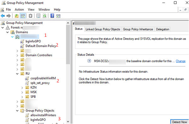Click the RU organizational unit icon
This screenshot has width=189, height=124.
22,73
